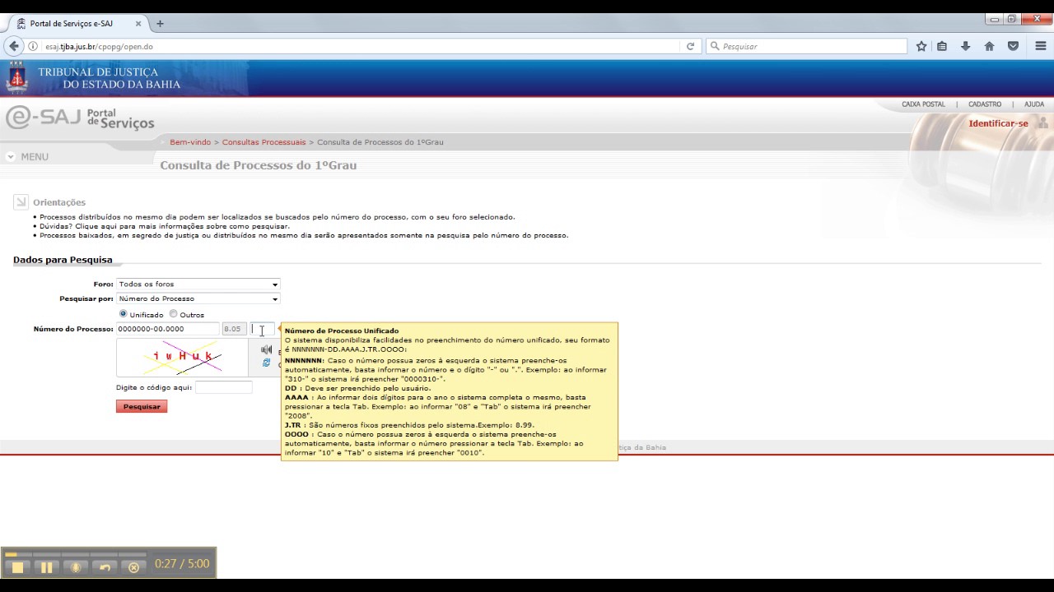Click the recorder undo arrow button

pyautogui.click(x=105, y=567)
